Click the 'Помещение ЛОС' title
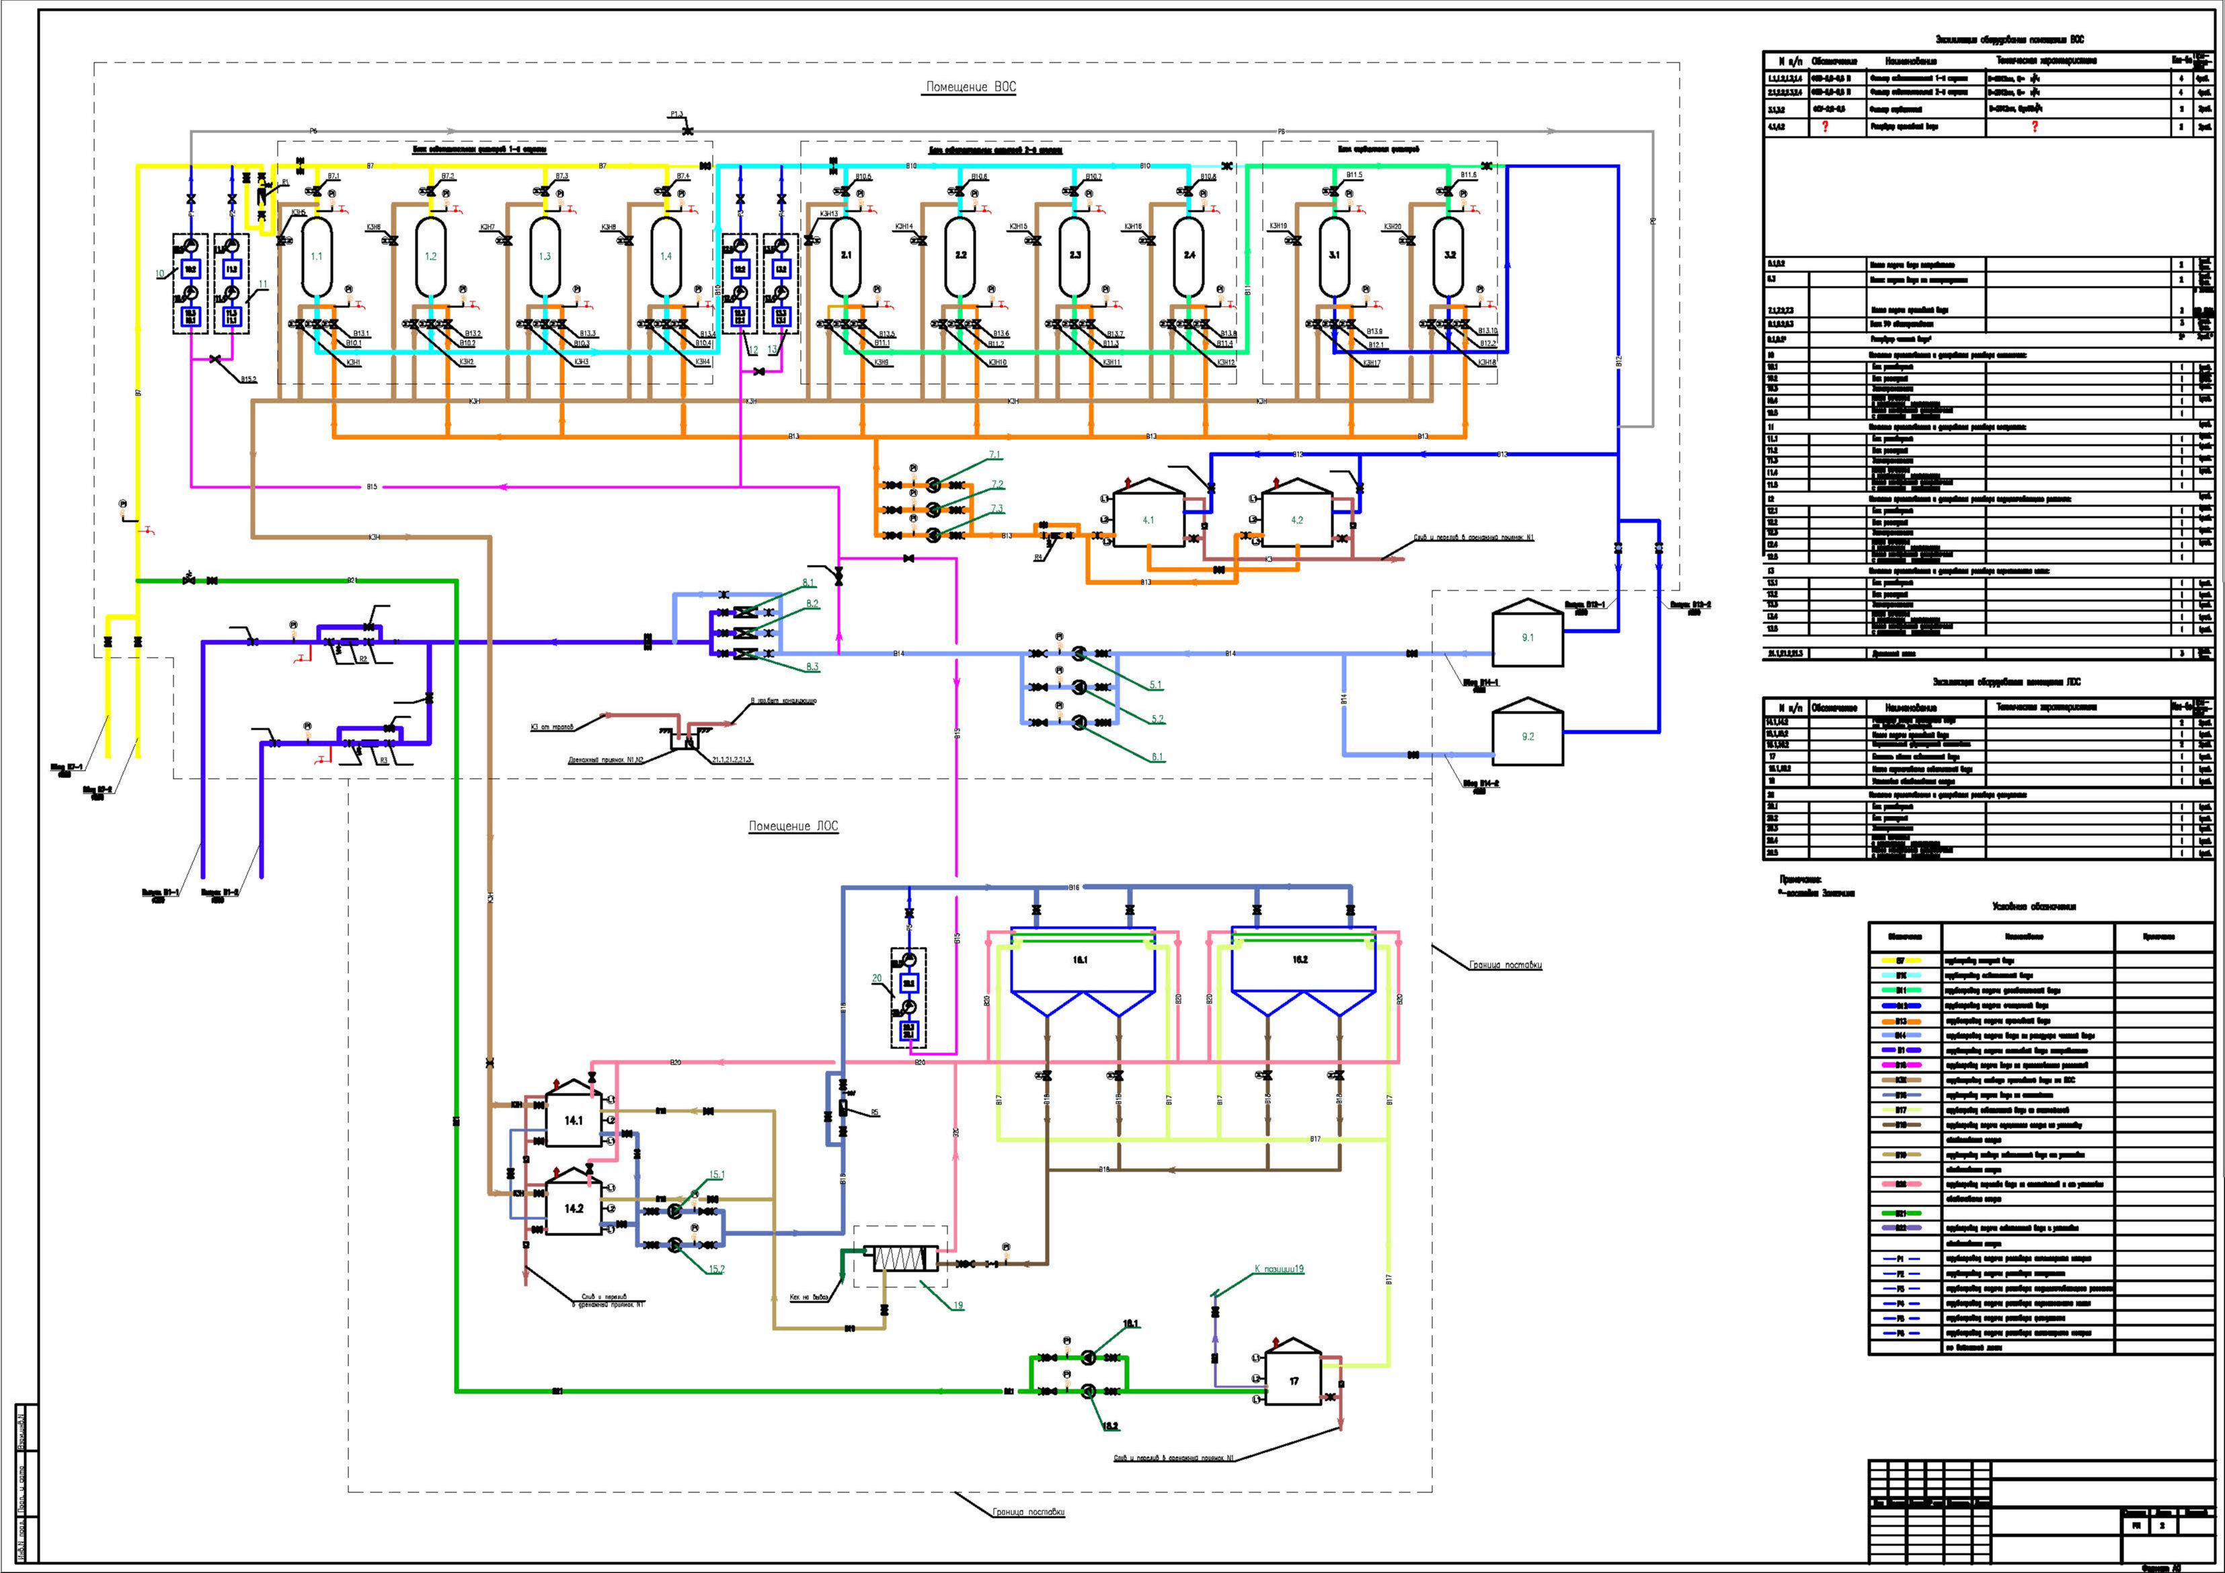This screenshot has height=1573, width=2225. 793,827
